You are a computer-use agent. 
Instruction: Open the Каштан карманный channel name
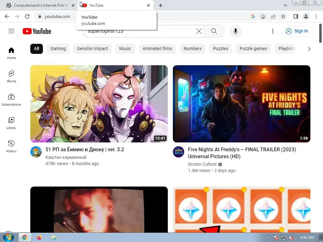click(x=66, y=158)
